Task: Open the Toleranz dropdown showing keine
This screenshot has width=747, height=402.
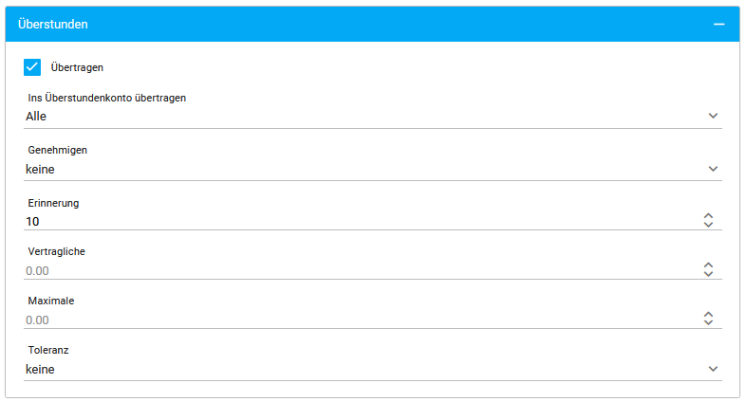Action: [361, 369]
